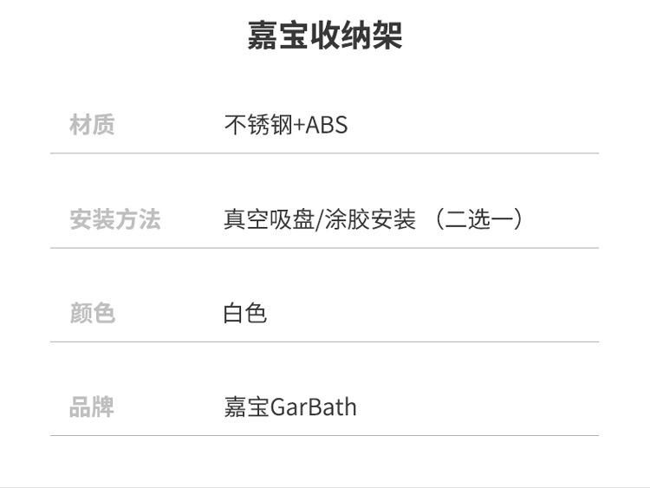The width and height of the screenshot is (650, 488).
Task: Click the 真空吸盘 installation option text
Action: (x=268, y=219)
